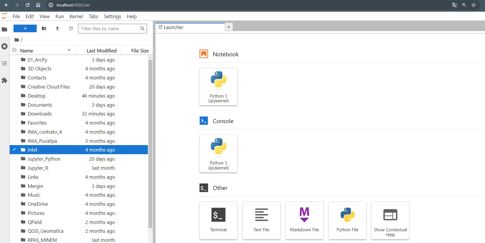Image resolution: width=485 pixels, height=243 pixels.
Task: Select the Pictures folder
Action: [x=79, y=213]
